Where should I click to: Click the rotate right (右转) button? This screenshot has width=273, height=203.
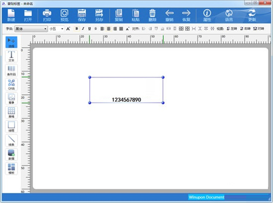(x=245, y=29)
